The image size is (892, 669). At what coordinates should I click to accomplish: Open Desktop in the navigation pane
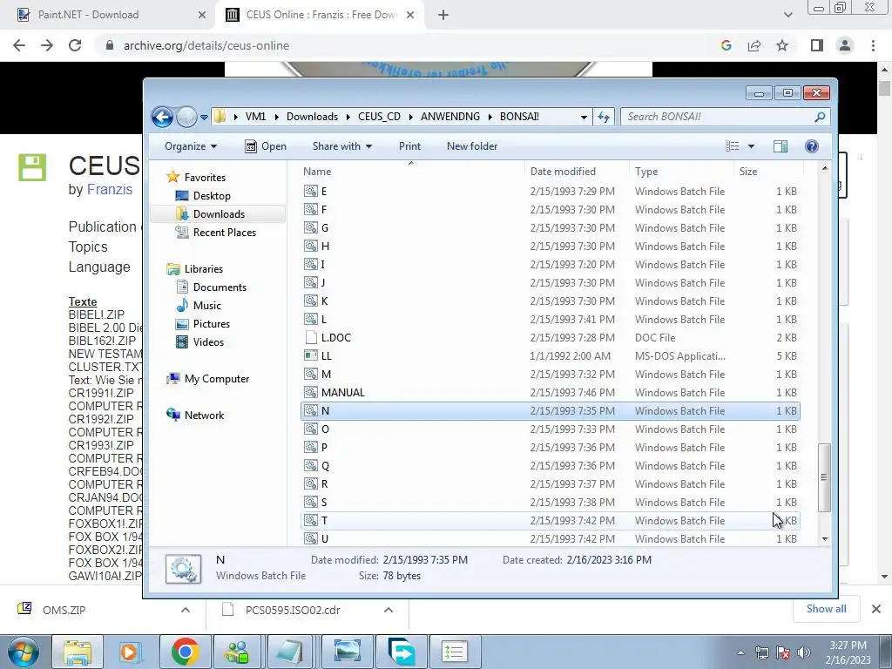212,196
